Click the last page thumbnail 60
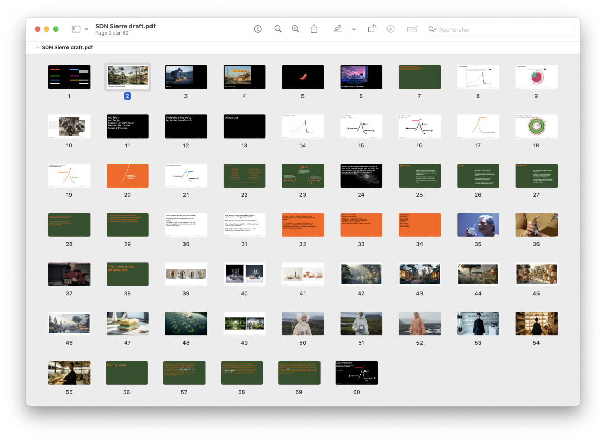The width and height of the screenshot is (606, 440). coord(357,373)
